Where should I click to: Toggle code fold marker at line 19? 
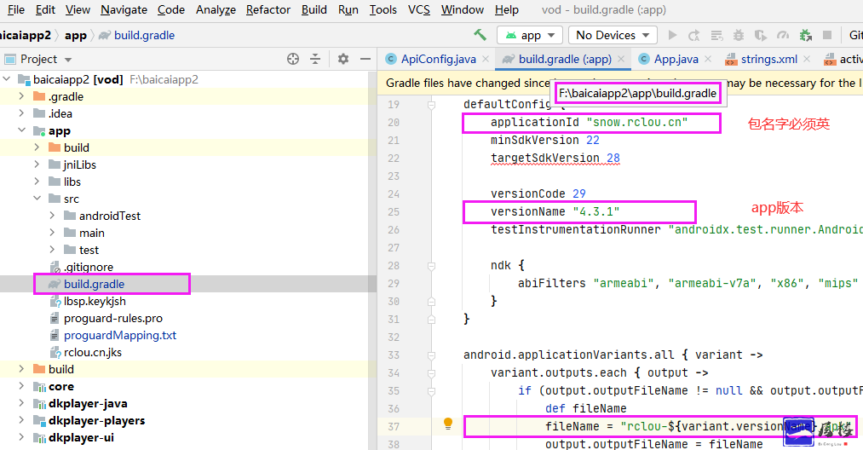pos(431,104)
